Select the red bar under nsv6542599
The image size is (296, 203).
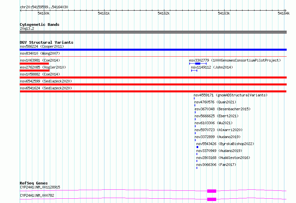153,84
